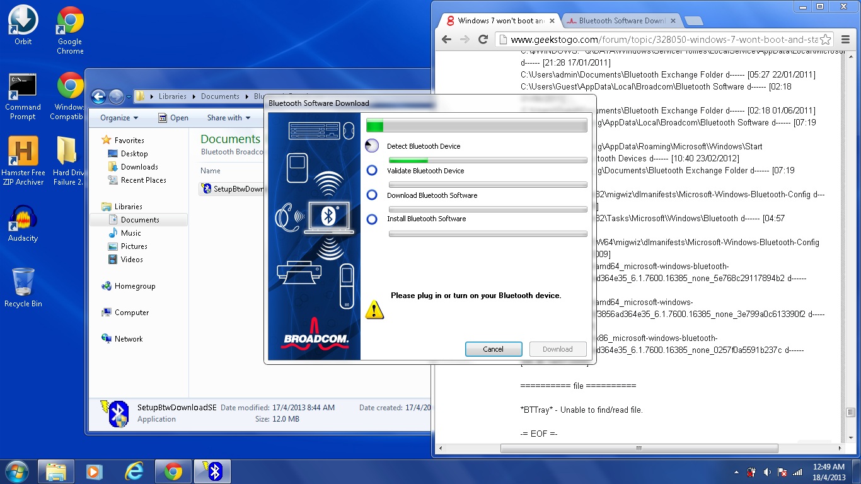Image resolution: width=861 pixels, height=484 pixels.
Task: Open the Google Chrome desktop shortcut
Action: 70,30
